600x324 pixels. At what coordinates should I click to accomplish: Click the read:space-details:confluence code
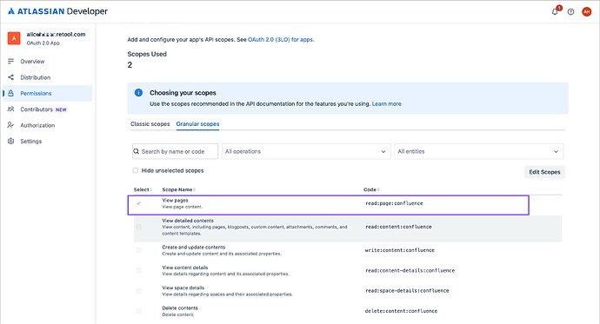pyautogui.click(x=407, y=291)
